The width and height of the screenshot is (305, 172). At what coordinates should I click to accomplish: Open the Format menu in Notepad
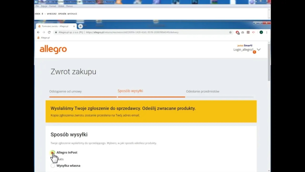click(x=53, y=6)
